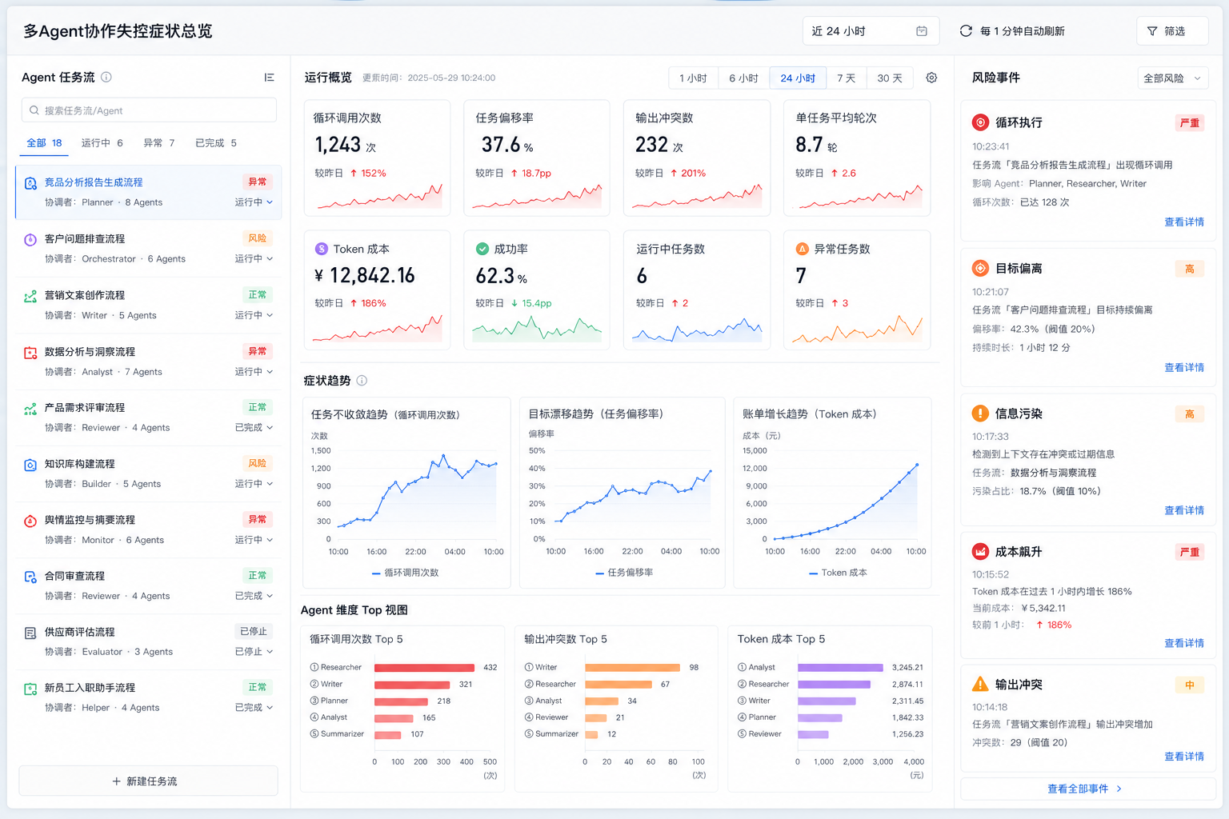Open the calendar icon in time range
This screenshot has height=819, width=1229.
pos(922,31)
